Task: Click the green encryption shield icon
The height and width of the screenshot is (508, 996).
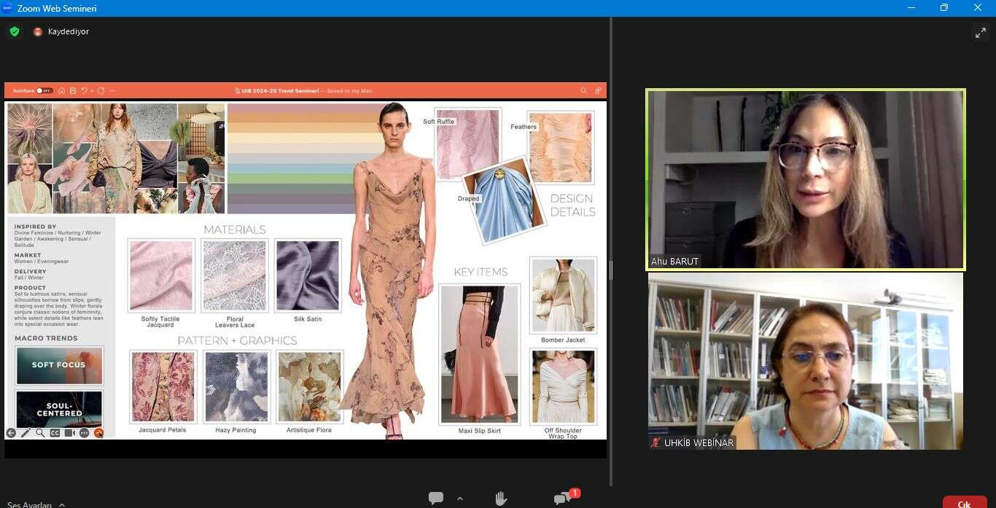Action: click(14, 31)
